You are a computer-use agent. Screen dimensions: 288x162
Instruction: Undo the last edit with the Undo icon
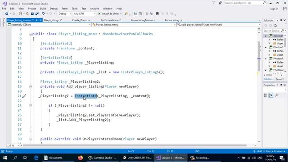[x=43, y=14]
